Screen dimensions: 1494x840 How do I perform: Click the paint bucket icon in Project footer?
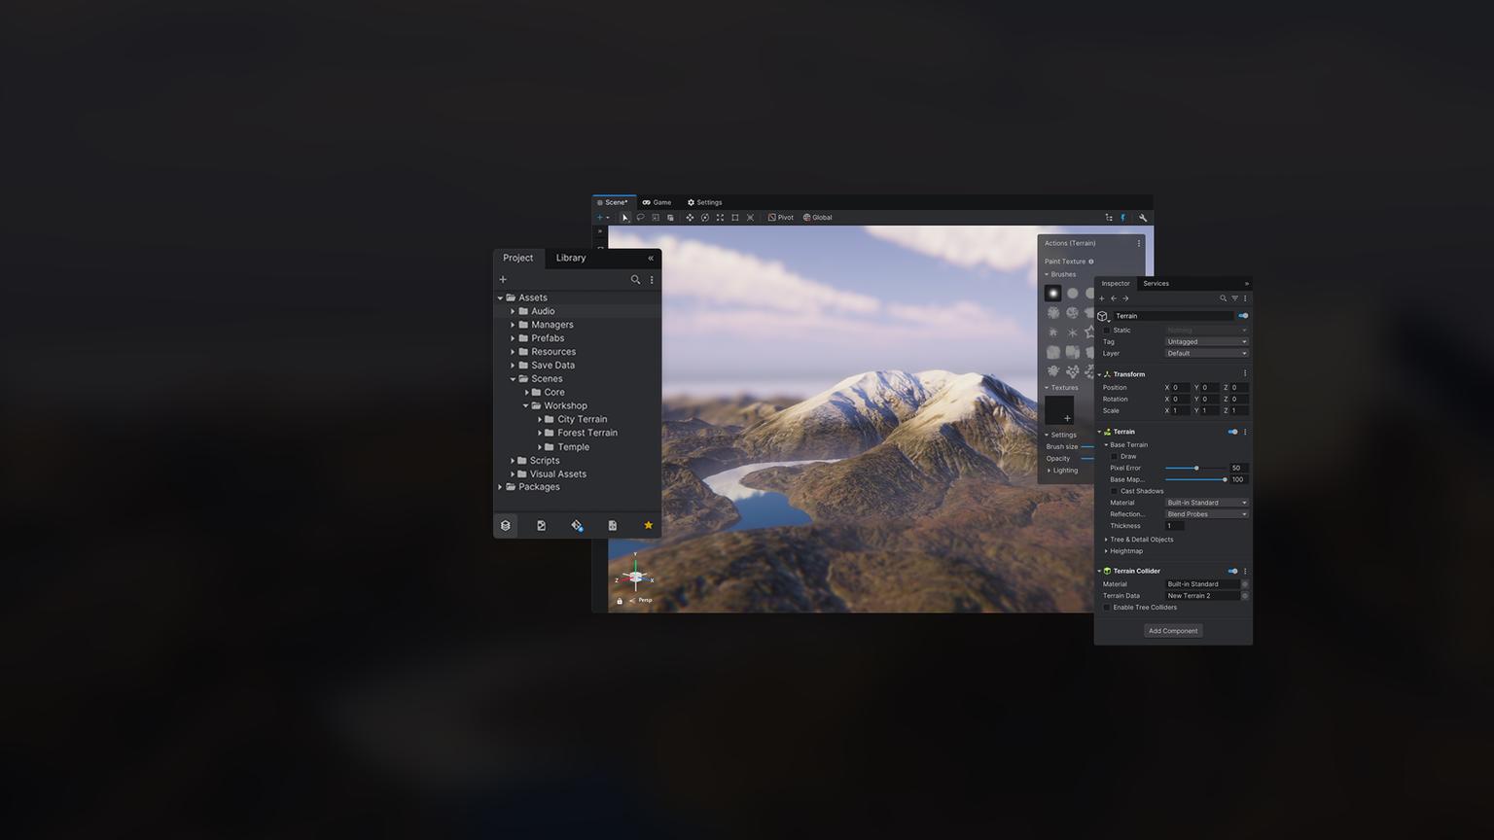pos(577,526)
